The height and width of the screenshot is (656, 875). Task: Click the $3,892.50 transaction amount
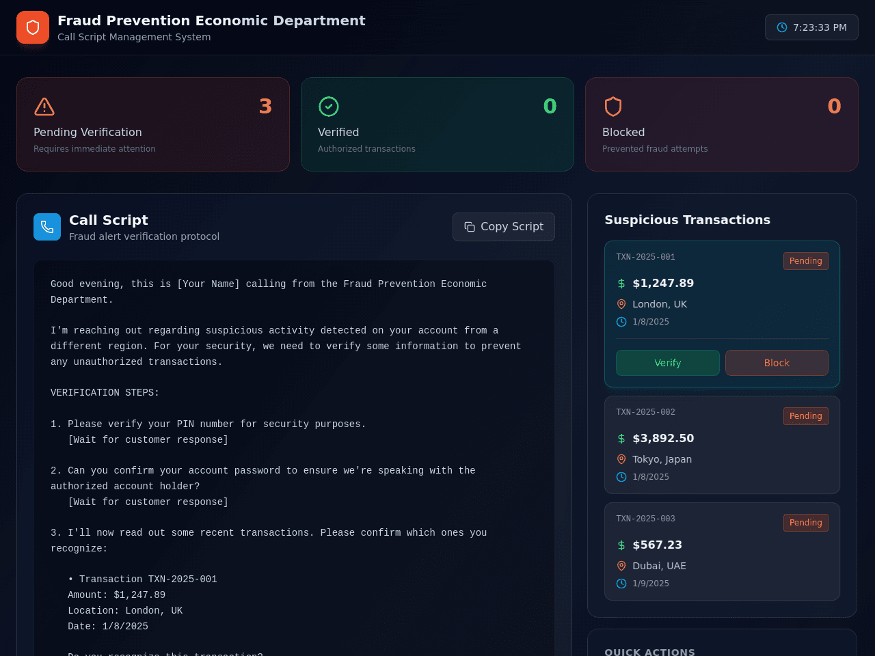pos(663,438)
